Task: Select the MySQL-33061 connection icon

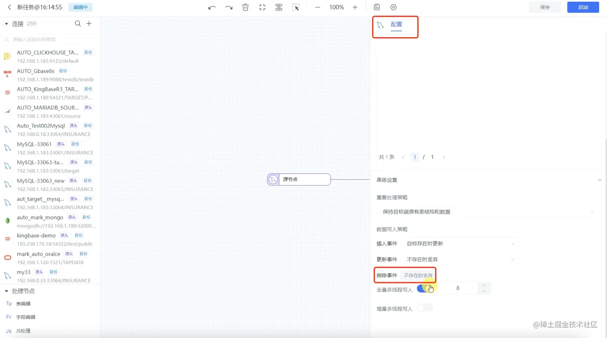Action: click(x=7, y=148)
